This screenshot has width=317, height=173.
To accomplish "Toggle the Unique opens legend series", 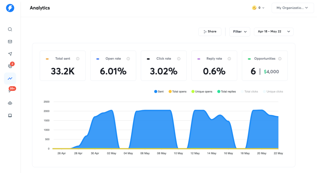I will [202, 91].
